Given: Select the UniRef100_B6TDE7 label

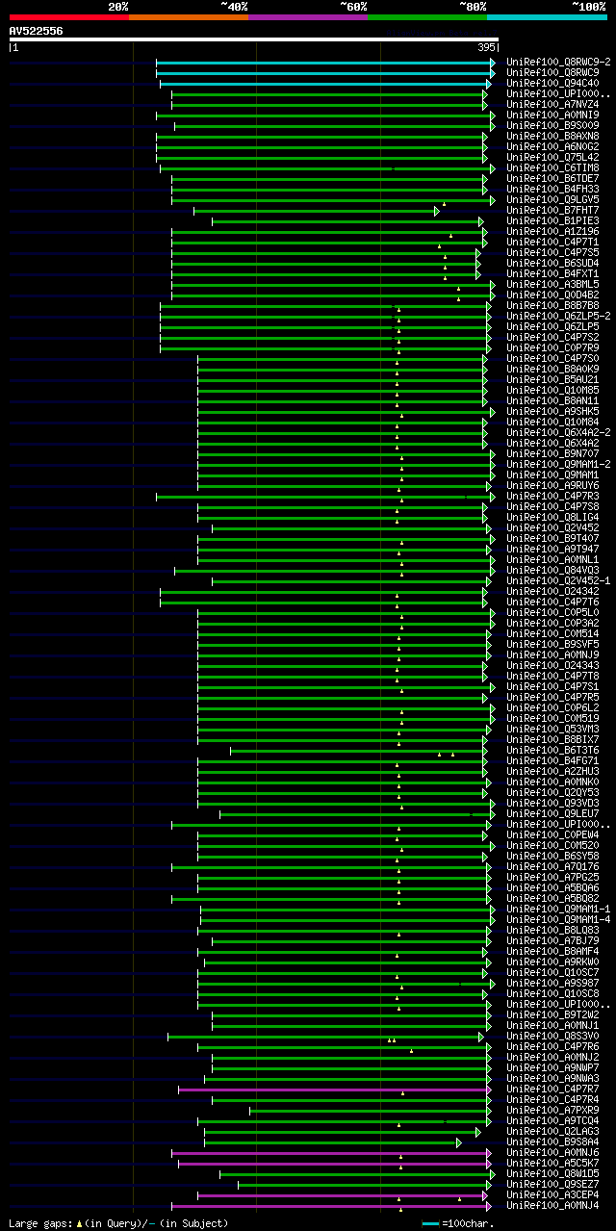Looking at the screenshot, I should coord(553,178).
